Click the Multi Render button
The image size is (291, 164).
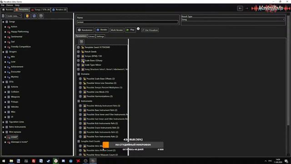pyautogui.click(x=117, y=30)
